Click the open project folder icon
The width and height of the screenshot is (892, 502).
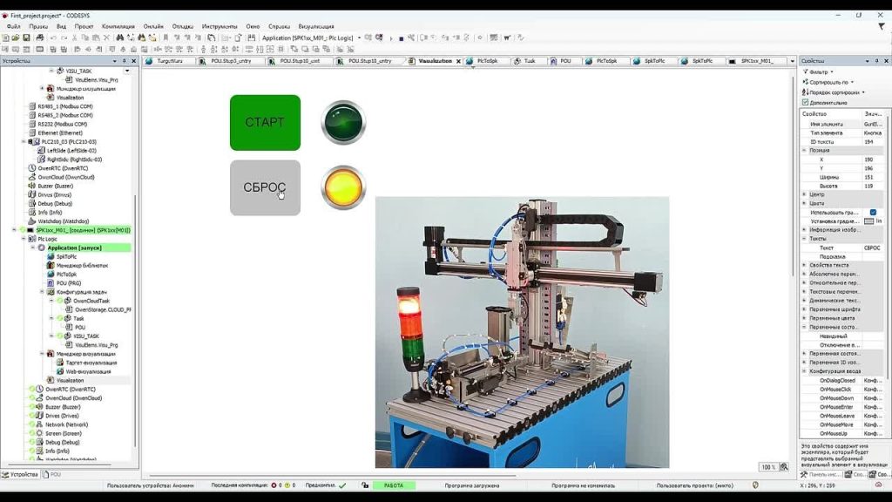(x=16, y=37)
